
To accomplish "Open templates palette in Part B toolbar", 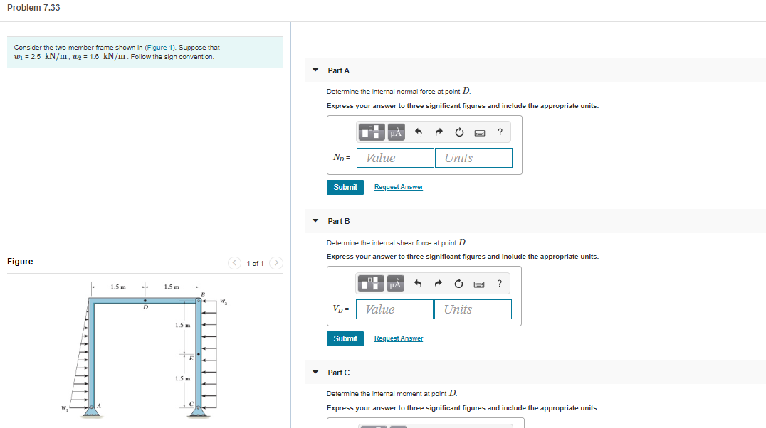I will 371,284.
